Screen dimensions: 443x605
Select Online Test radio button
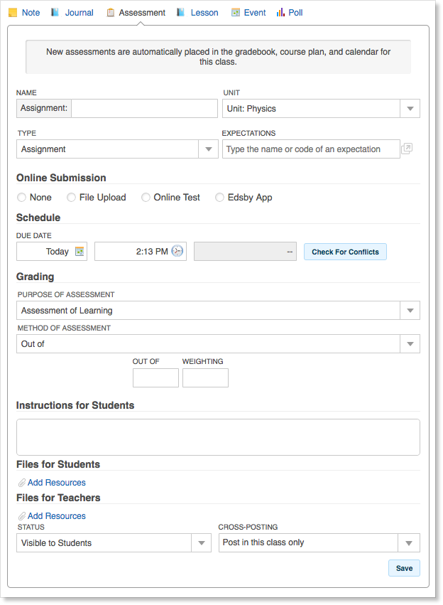[146, 198]
